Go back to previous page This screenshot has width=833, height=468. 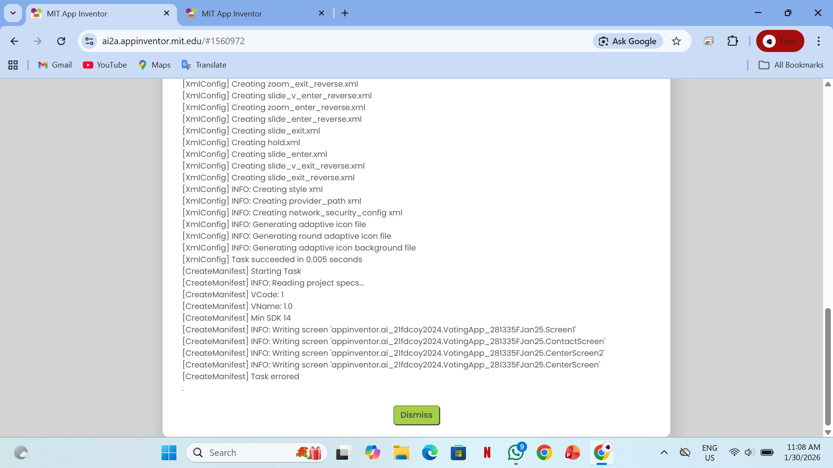click(14, 41)
